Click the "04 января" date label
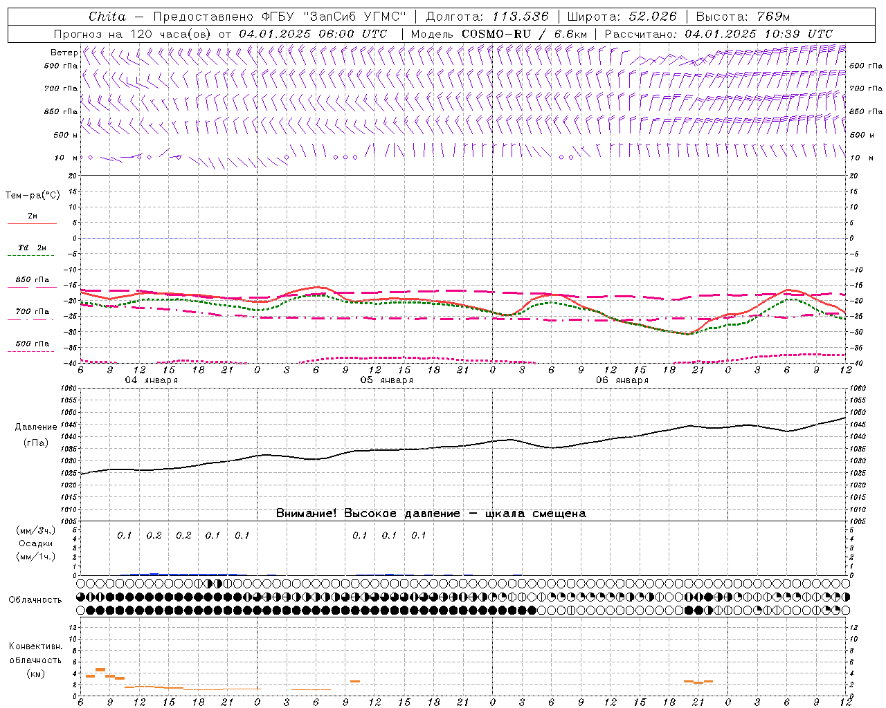 (x=151, y=380)
